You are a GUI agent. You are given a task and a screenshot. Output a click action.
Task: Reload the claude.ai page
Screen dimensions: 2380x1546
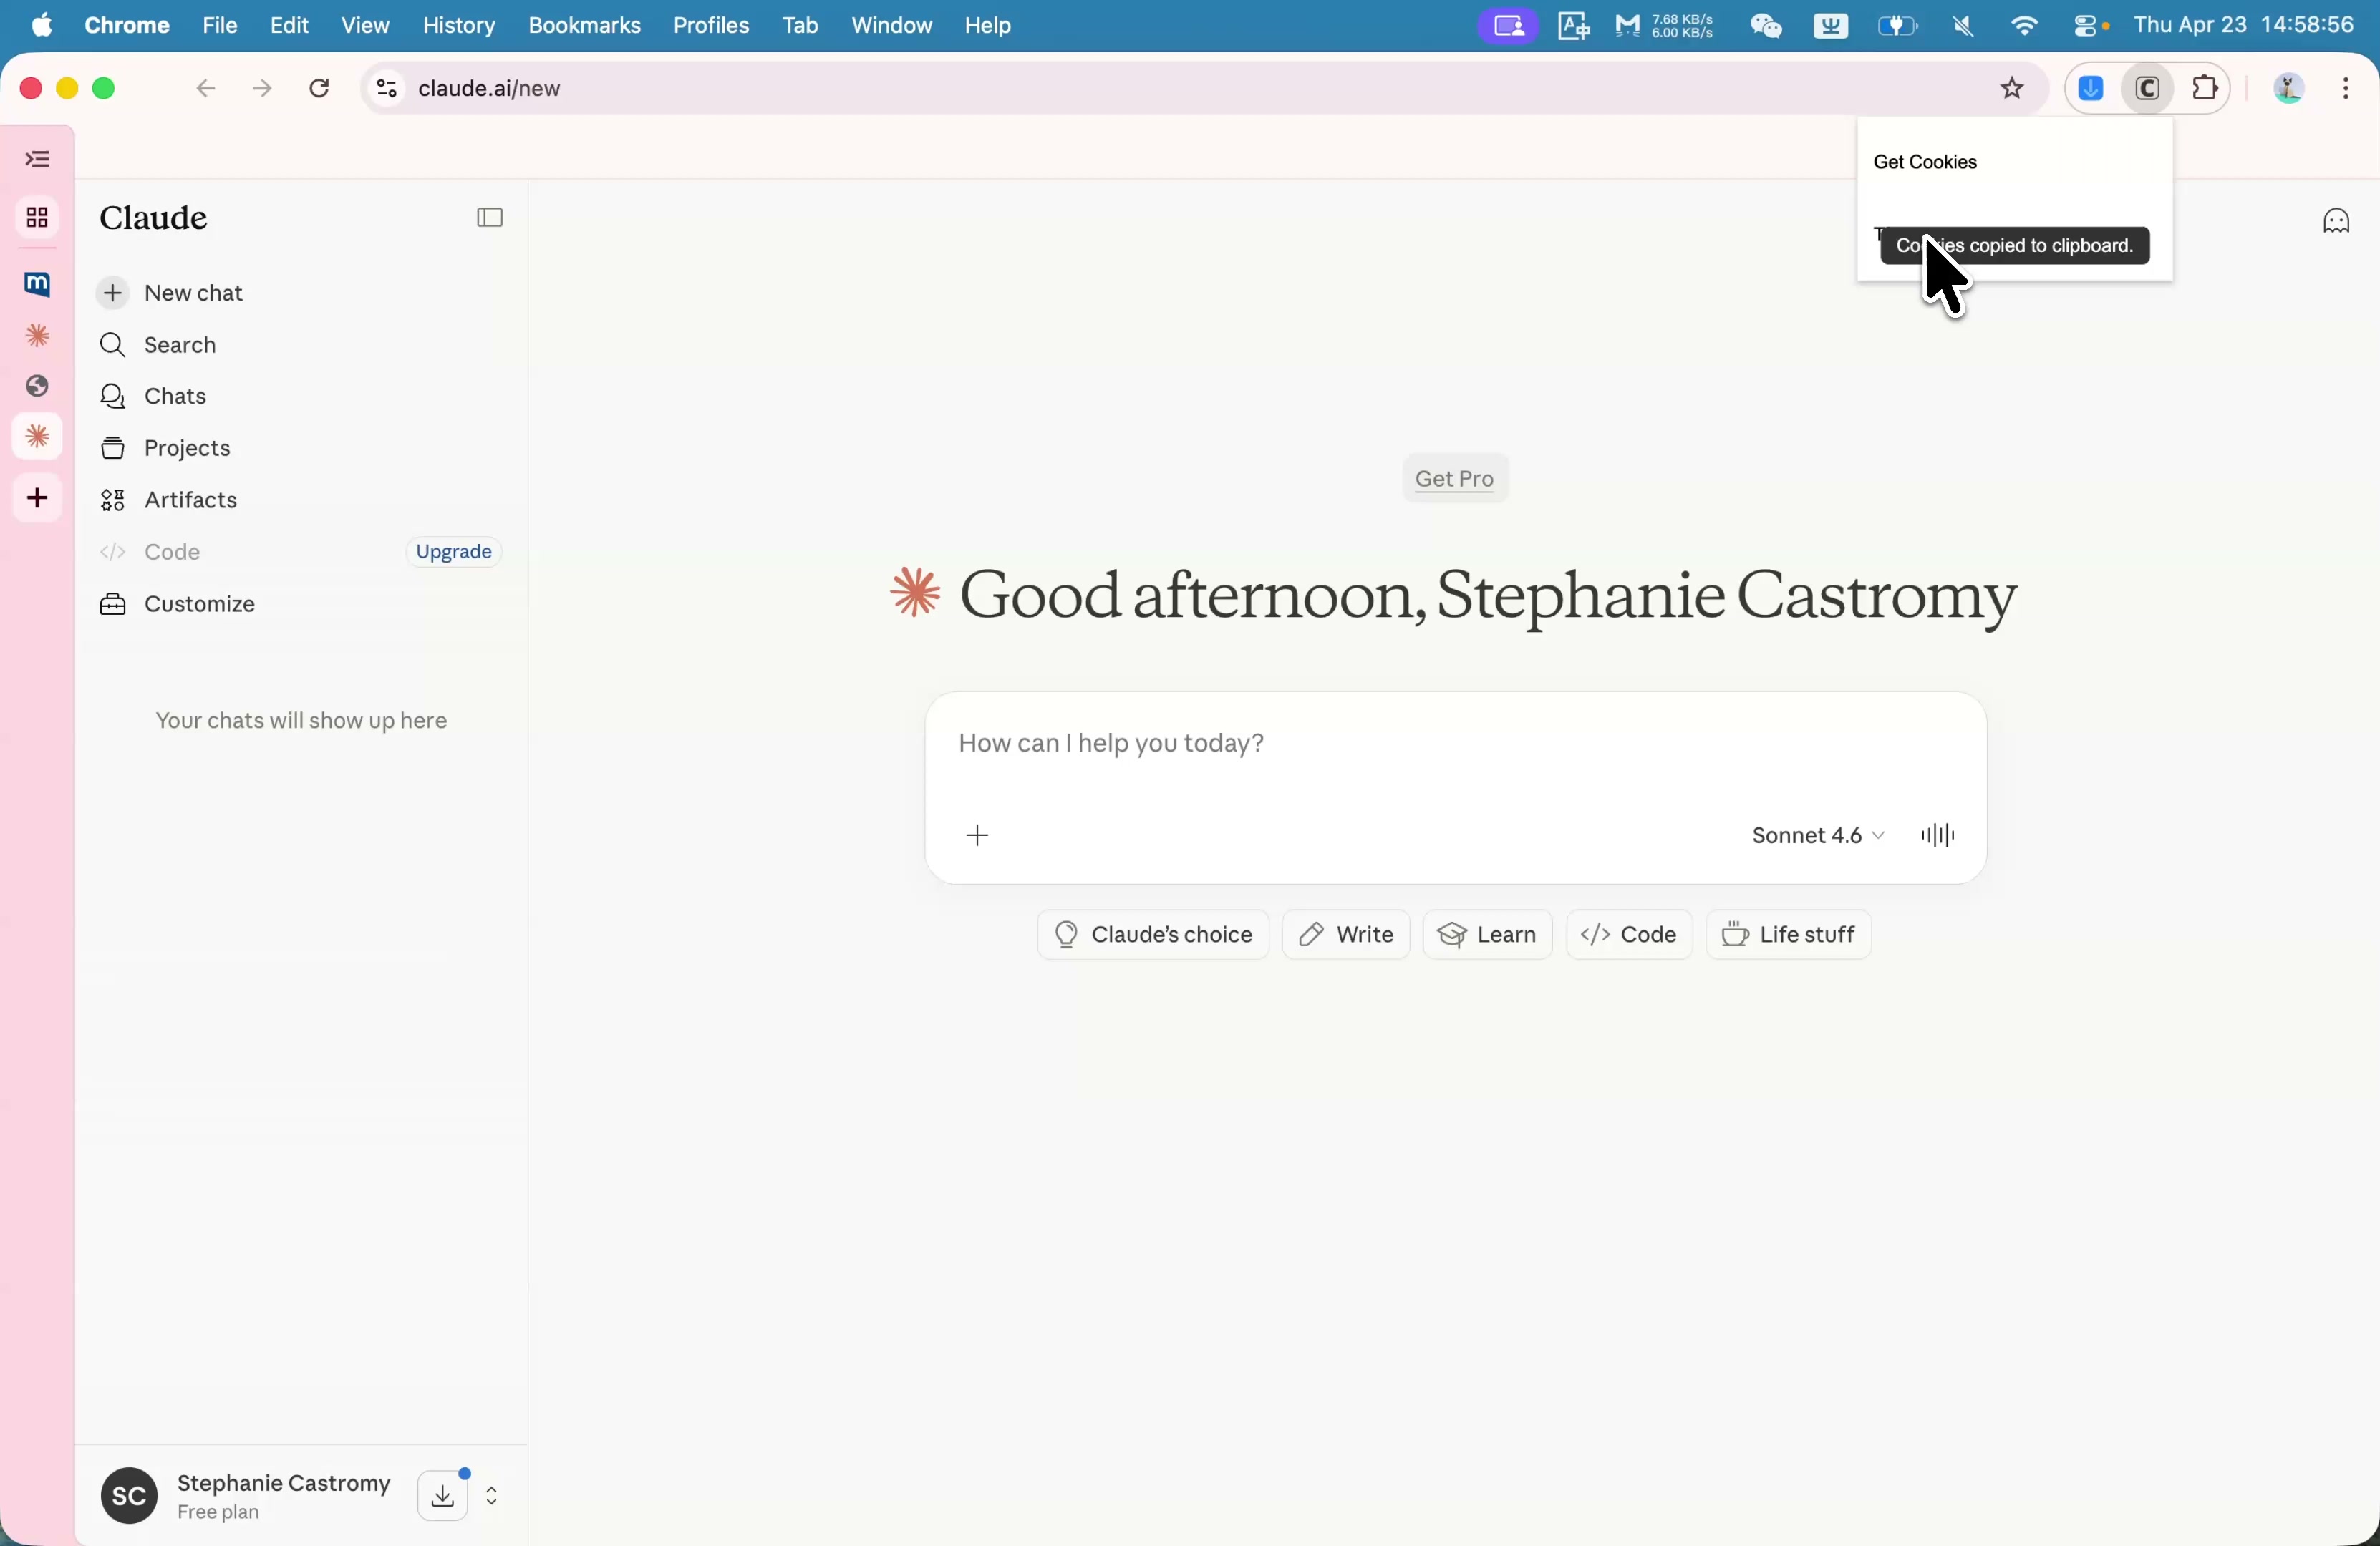point(319,89)
